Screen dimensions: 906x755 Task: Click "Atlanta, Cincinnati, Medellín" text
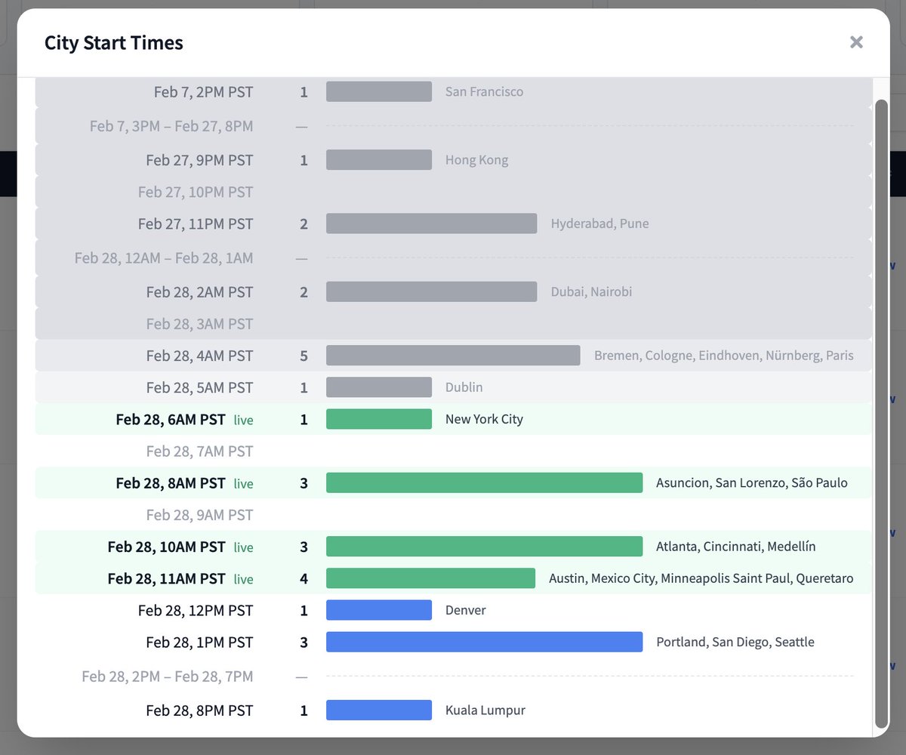coord(736,546)
